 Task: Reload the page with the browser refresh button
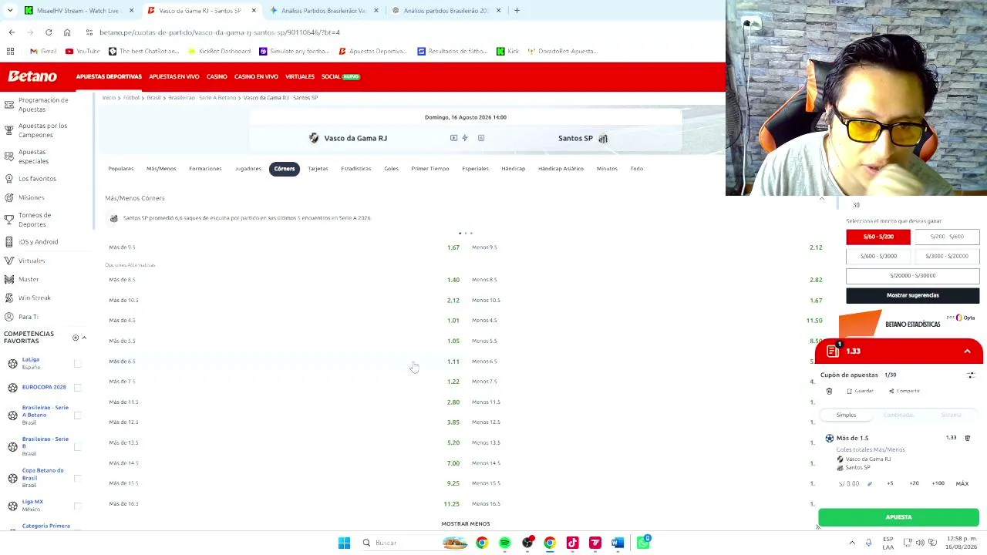(x=49, y=32)
